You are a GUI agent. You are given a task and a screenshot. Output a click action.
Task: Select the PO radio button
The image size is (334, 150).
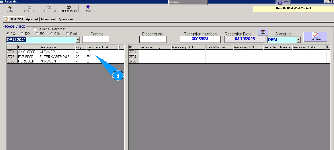pyautogui.click(x=8, y=34)
